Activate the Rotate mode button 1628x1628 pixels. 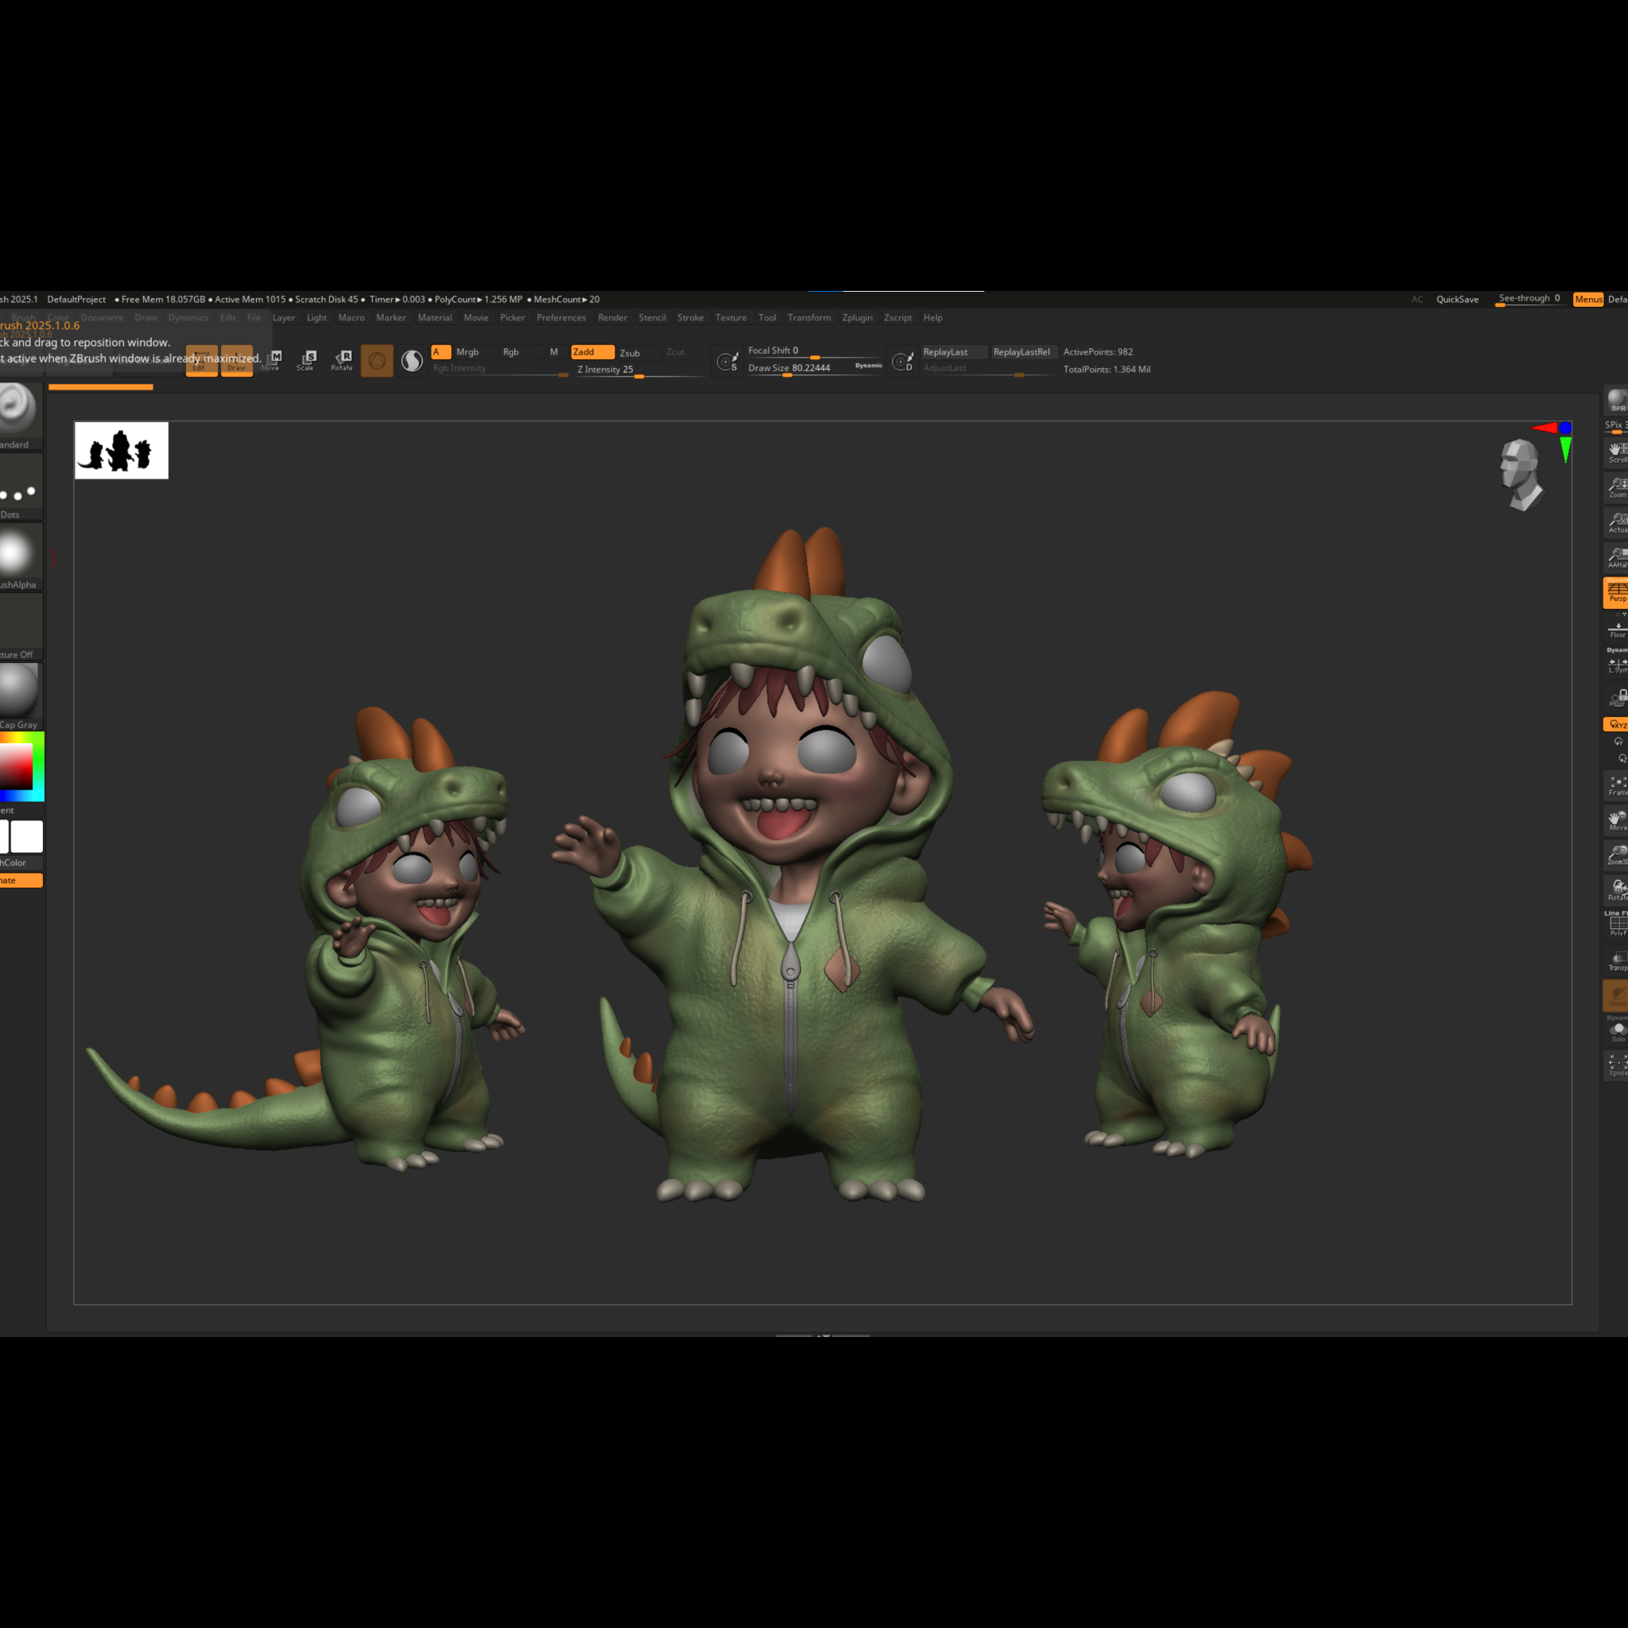(x=342, y=361)
